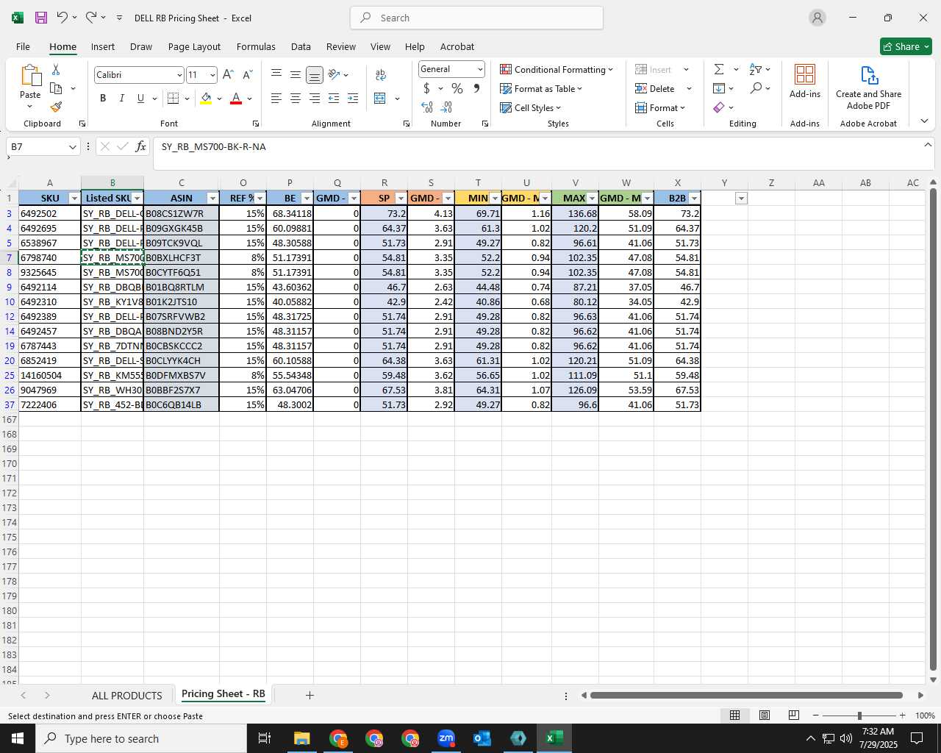Apply Accounting dollar number format

click(x=426, y=88)
